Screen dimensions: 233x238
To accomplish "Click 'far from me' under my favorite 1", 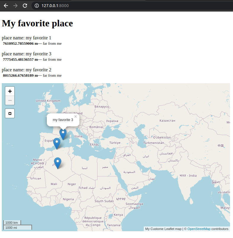I will (52, 44).
